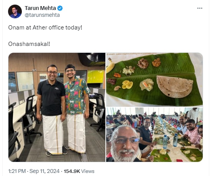Click the man in the colorful printed shirt

(76, 109)
